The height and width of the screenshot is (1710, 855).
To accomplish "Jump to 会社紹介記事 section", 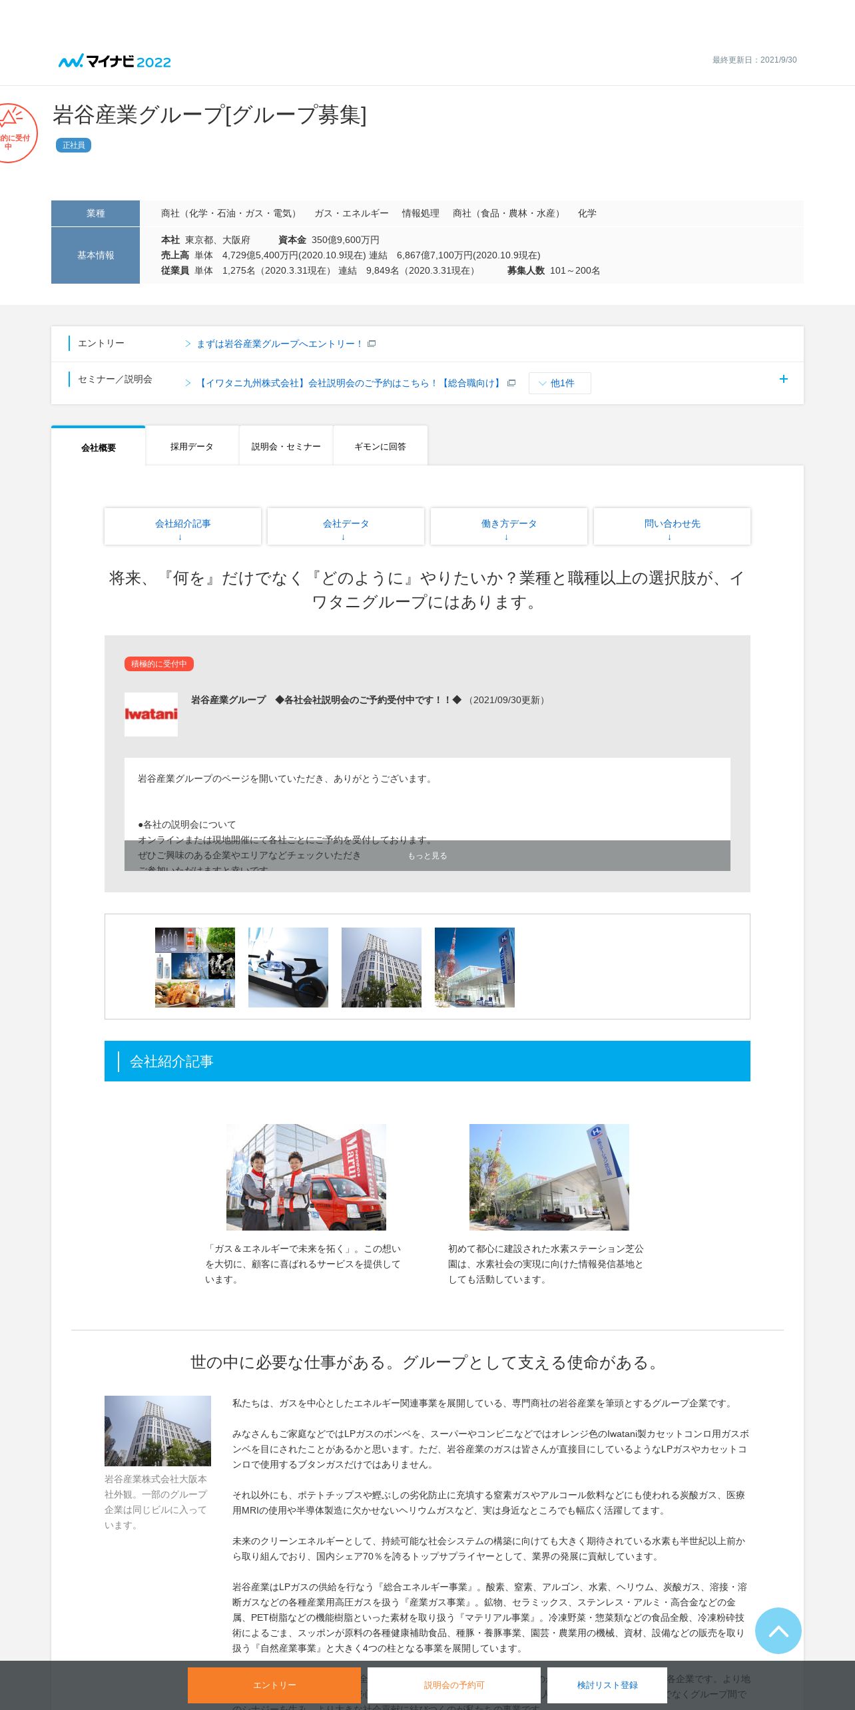I will point(182,527).
